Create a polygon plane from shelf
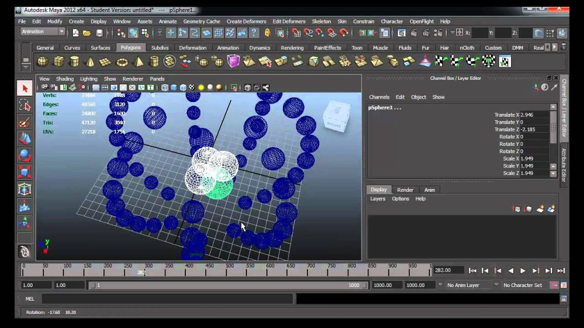The width and height of the screenshot is (584, 328). click(x=106, y=61)
